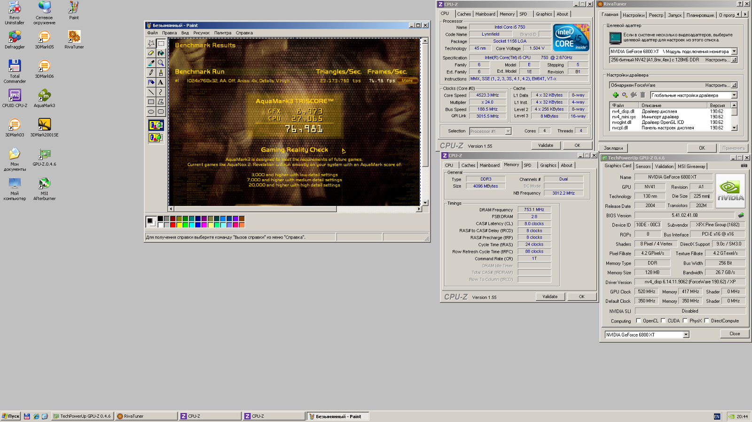This screenshot has height=422, width=752.
Task: Click the OK button in RivaTuner
Action: [x=702, y=148]
